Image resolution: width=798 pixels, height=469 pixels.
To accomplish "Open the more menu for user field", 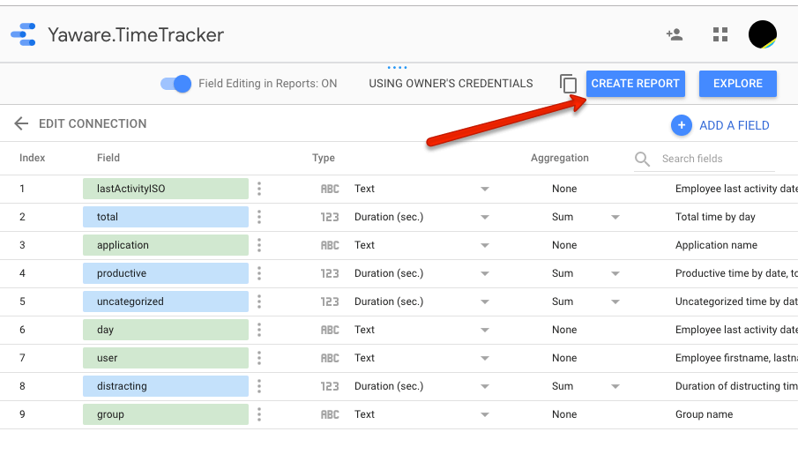I will pos(259,358).
